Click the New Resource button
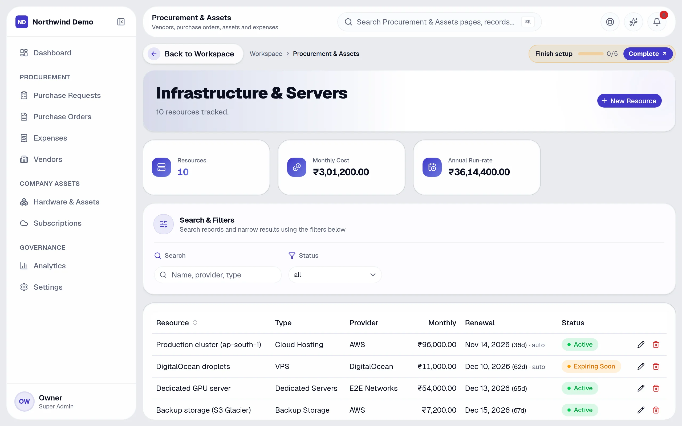Viewport: 682px width, 426px height. click(629, 101)
